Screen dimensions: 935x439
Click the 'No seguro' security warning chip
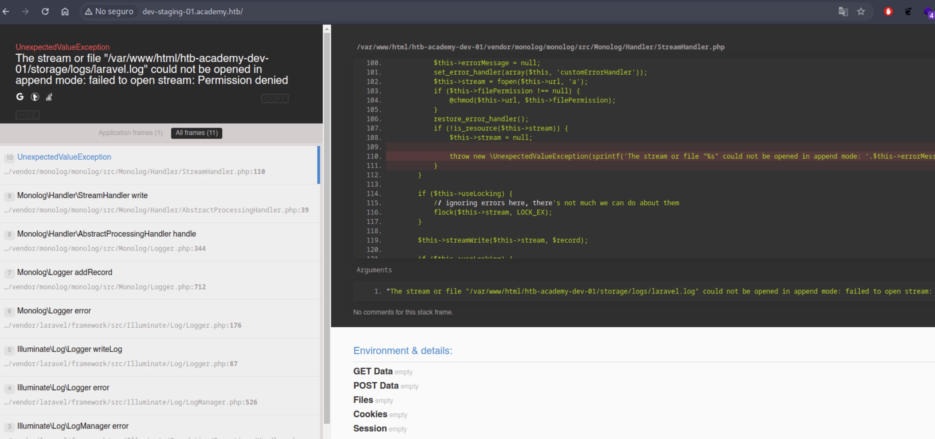pos(109,11)
